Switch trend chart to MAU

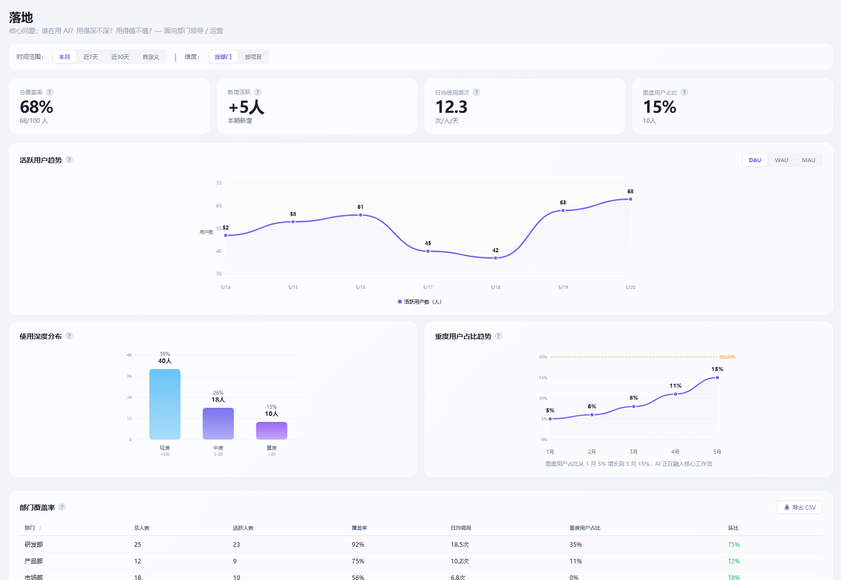808,160
